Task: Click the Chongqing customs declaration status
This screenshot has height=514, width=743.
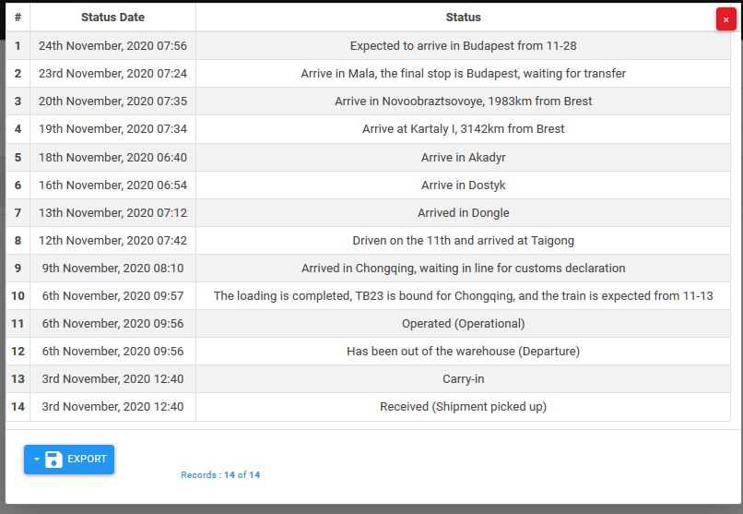Action: click(463, 269)
